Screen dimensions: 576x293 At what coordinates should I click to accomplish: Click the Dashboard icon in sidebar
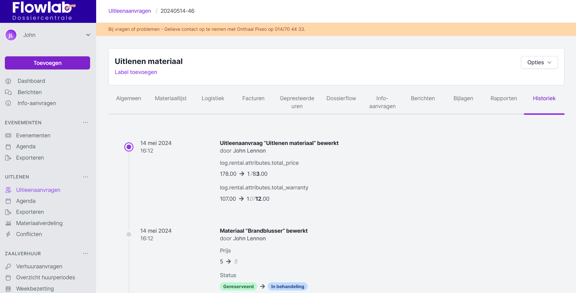[8, 81]
